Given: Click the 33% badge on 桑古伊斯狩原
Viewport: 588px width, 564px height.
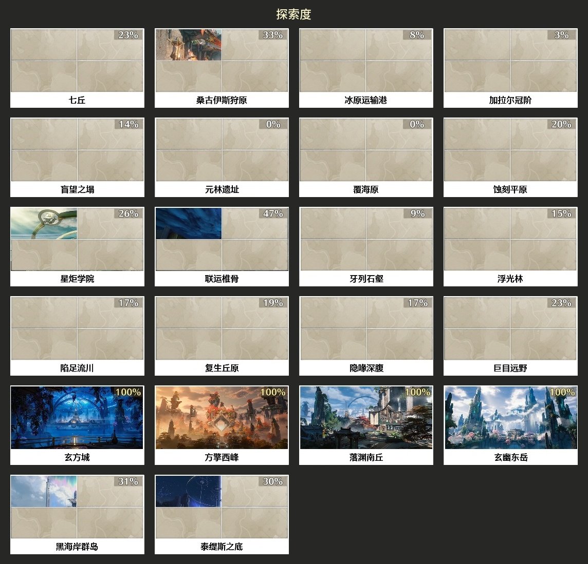Looking at the screenshot, I should (x=273, y=35).
